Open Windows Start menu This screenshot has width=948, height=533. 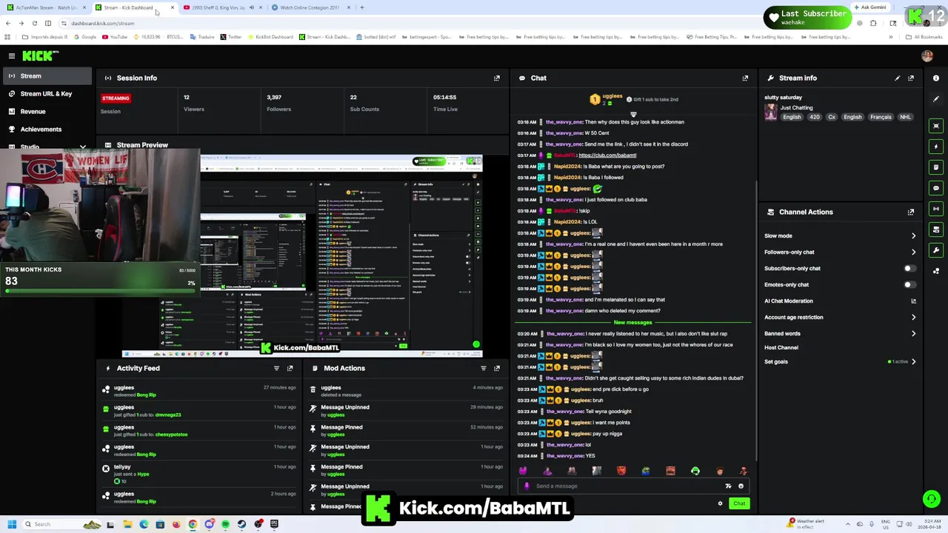11,524
